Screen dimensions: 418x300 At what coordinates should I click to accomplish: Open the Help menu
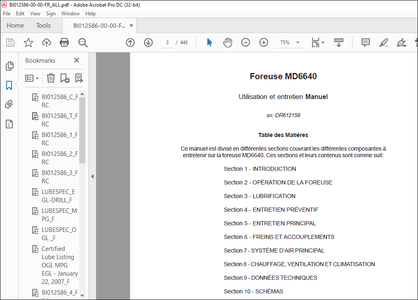pos(90,14)
